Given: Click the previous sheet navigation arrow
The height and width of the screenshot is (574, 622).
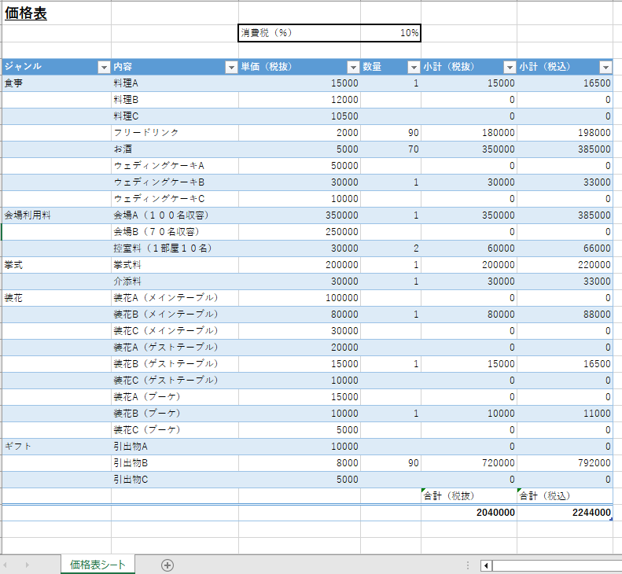Looking at the screenshot, I should click(9, 565).
